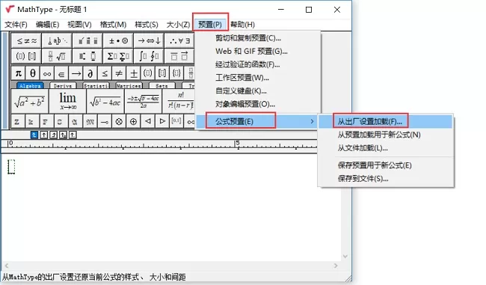This screenshot has height=285, width=486.
Task: Open the 文件(F) menu
Action: 16,25
